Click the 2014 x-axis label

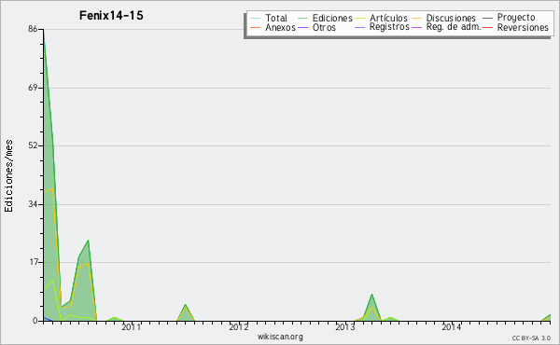pos(452,326)
